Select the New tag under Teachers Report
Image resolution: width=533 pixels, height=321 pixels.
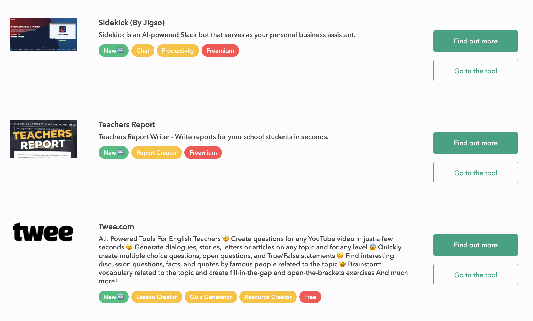point(114,153)
